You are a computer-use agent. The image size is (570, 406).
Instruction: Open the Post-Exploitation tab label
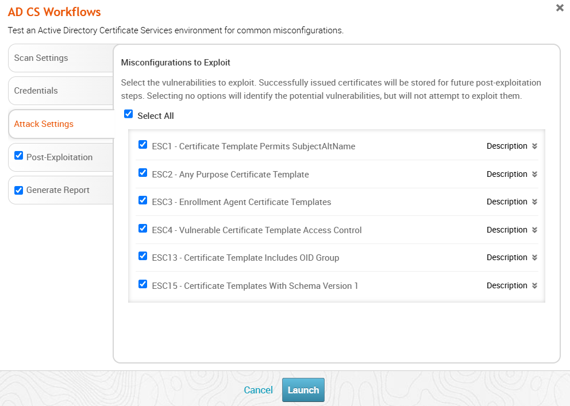coord(59,157)
